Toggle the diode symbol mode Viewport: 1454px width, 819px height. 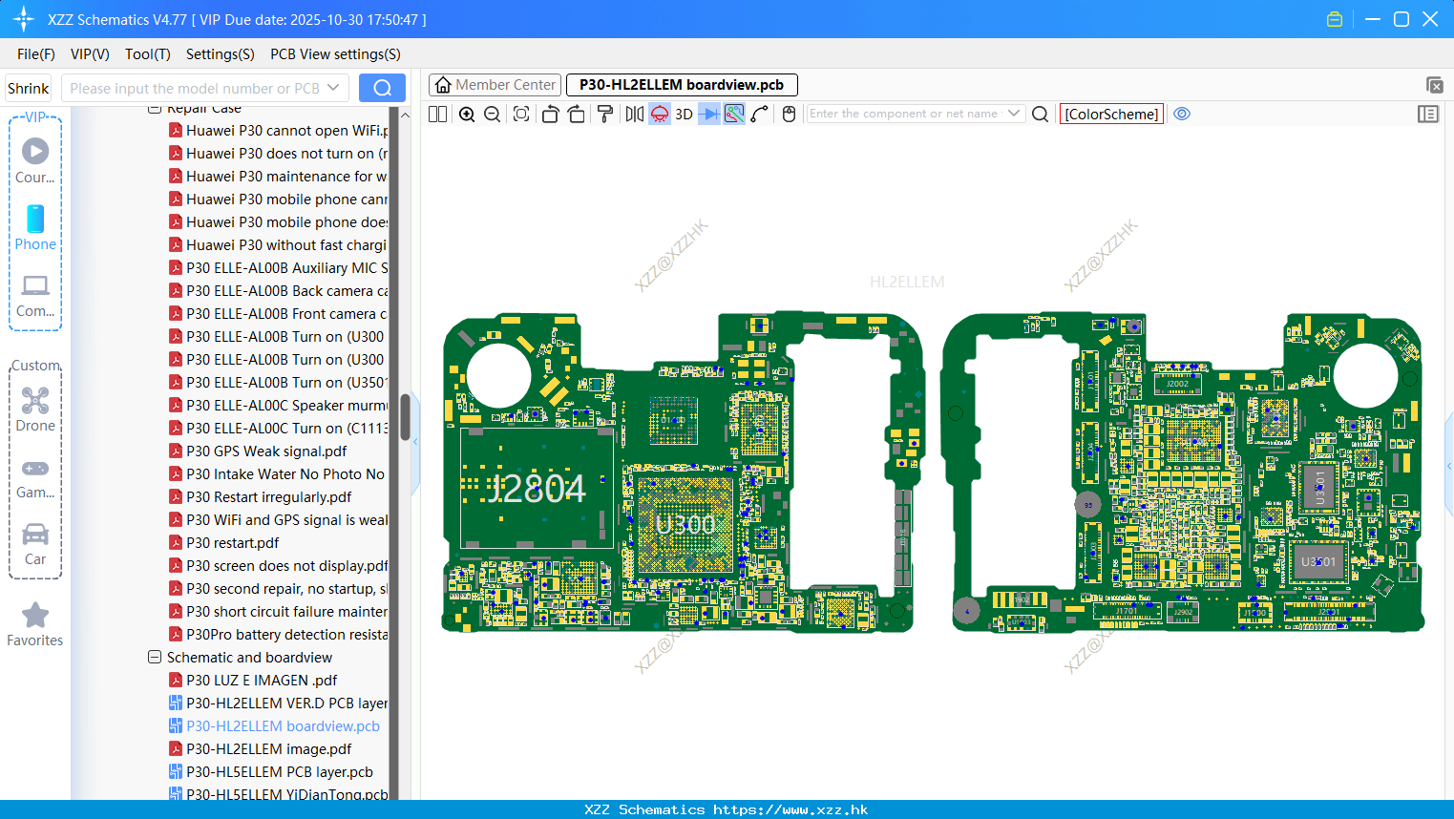[709, 114]
